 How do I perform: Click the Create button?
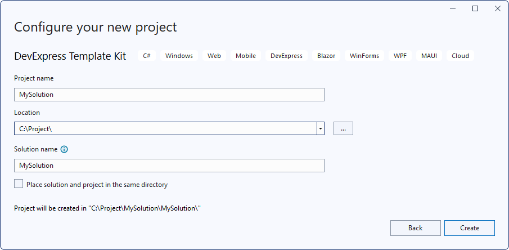pos(469,228)
